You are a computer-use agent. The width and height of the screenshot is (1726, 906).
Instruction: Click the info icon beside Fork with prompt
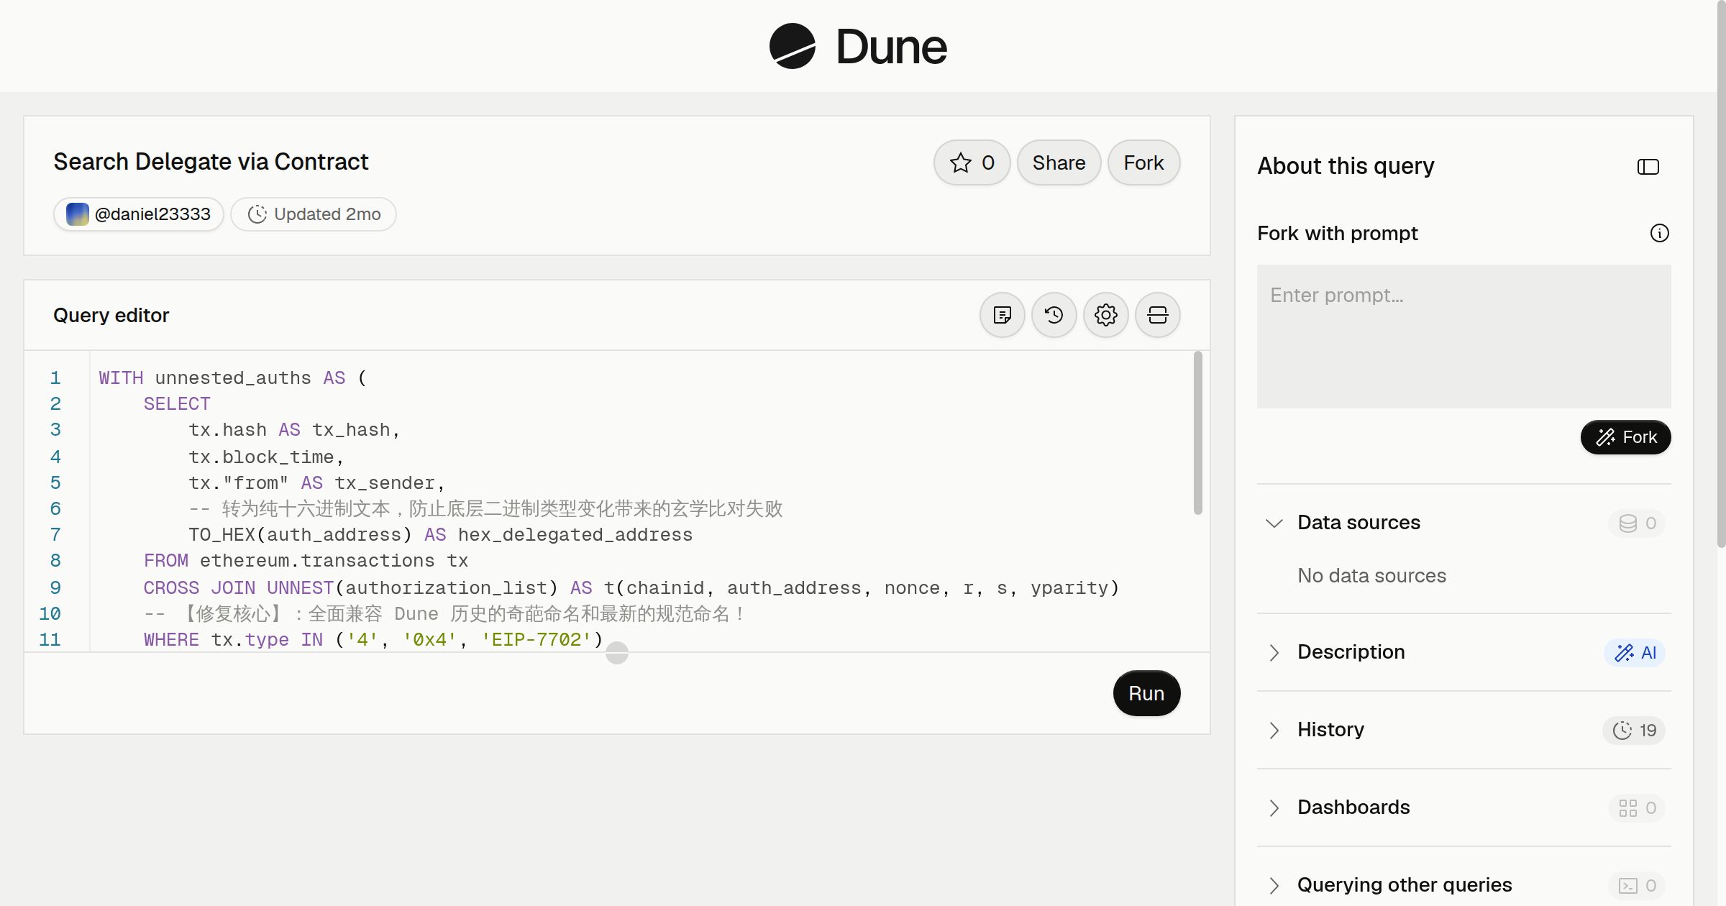coord(1659,233)
